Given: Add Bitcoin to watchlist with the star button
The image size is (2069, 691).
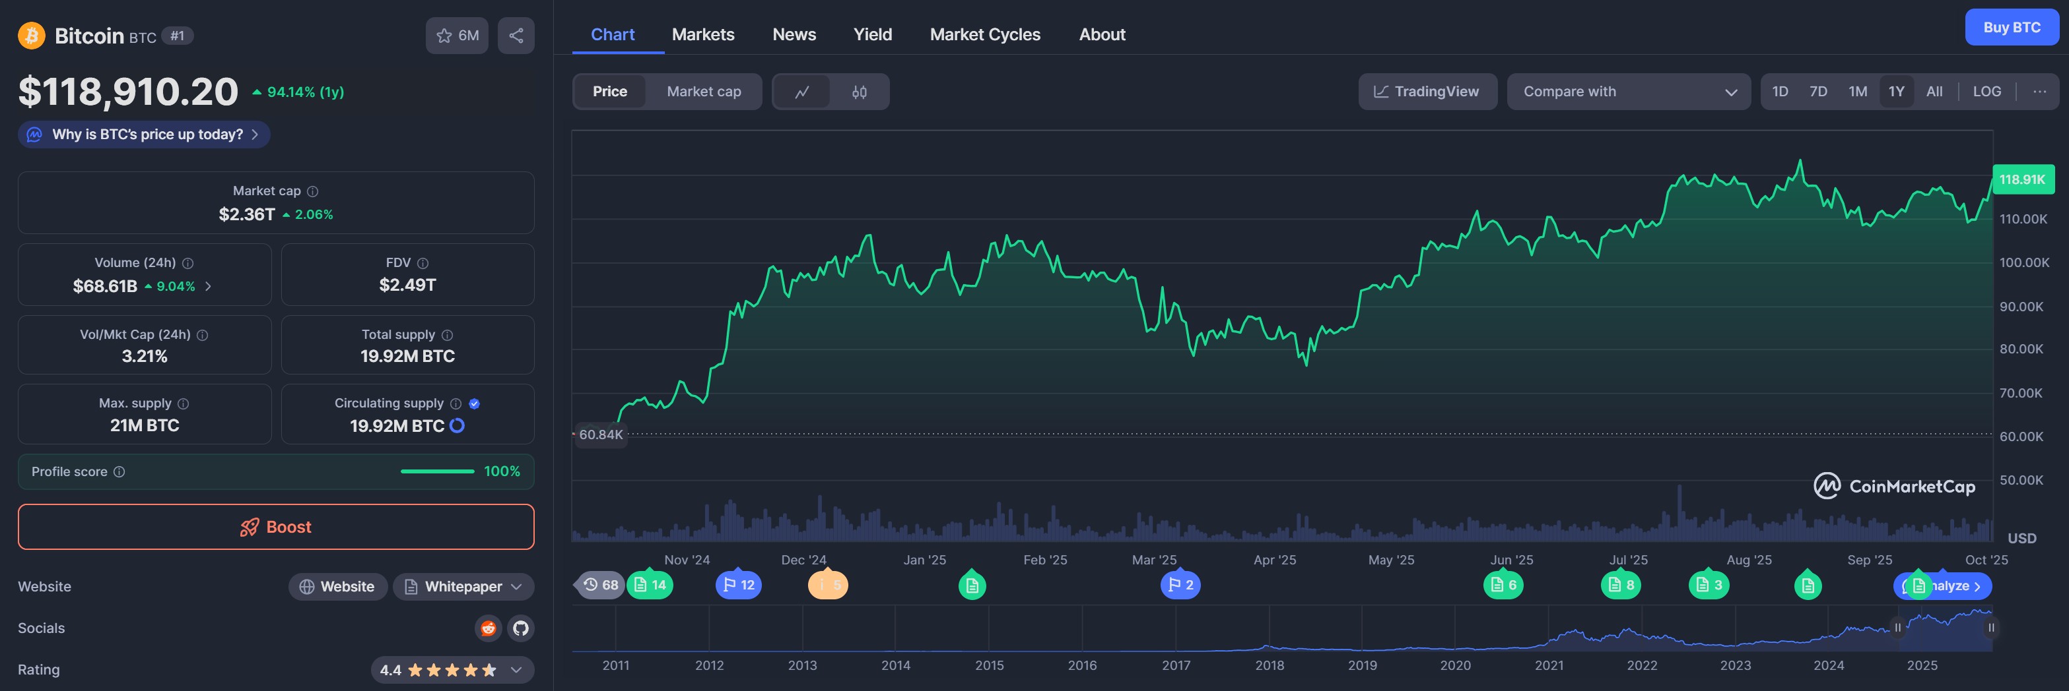Looking at the screenshot, I should pyautogui.click(x=456, y=36).
